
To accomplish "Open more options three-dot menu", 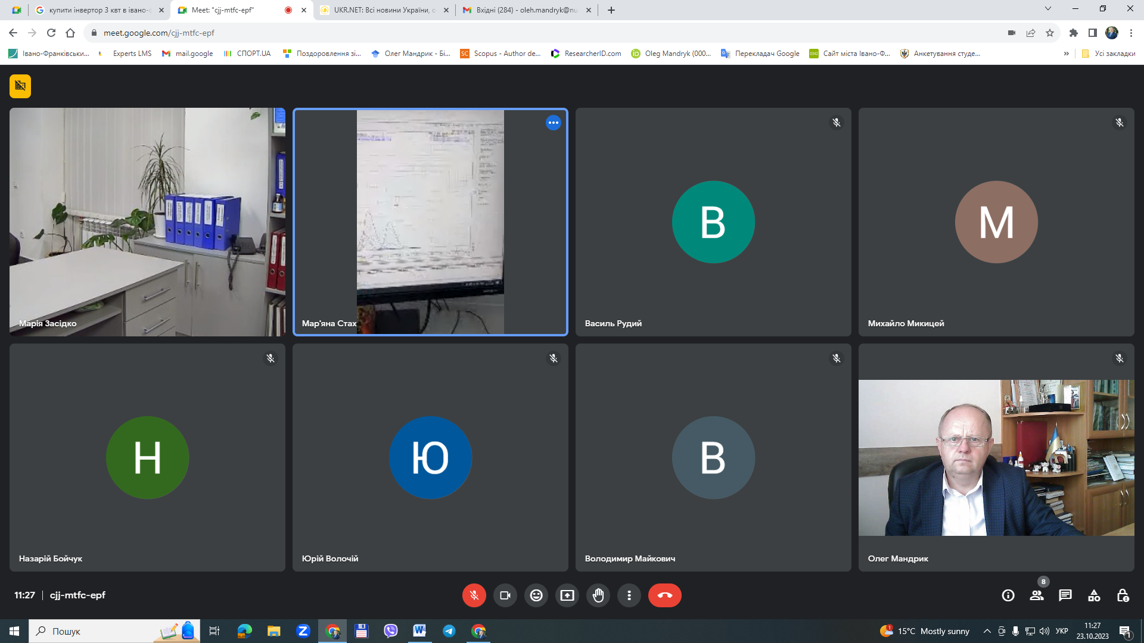I will 629,595.
